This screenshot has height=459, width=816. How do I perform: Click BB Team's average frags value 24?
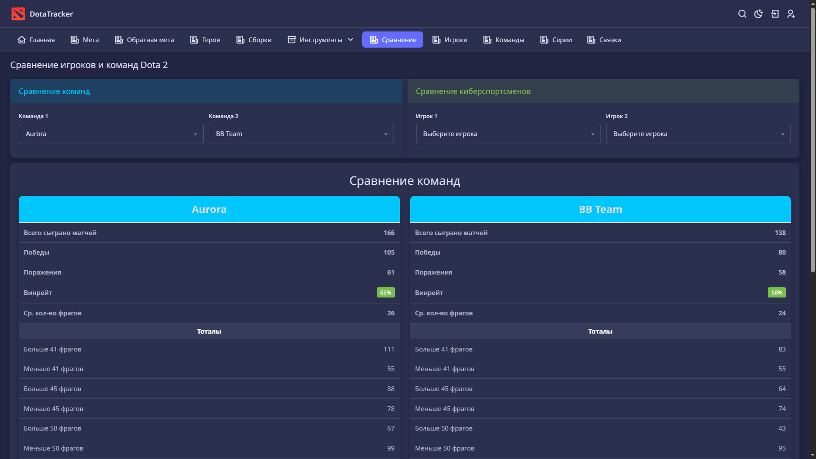point(782,313)
